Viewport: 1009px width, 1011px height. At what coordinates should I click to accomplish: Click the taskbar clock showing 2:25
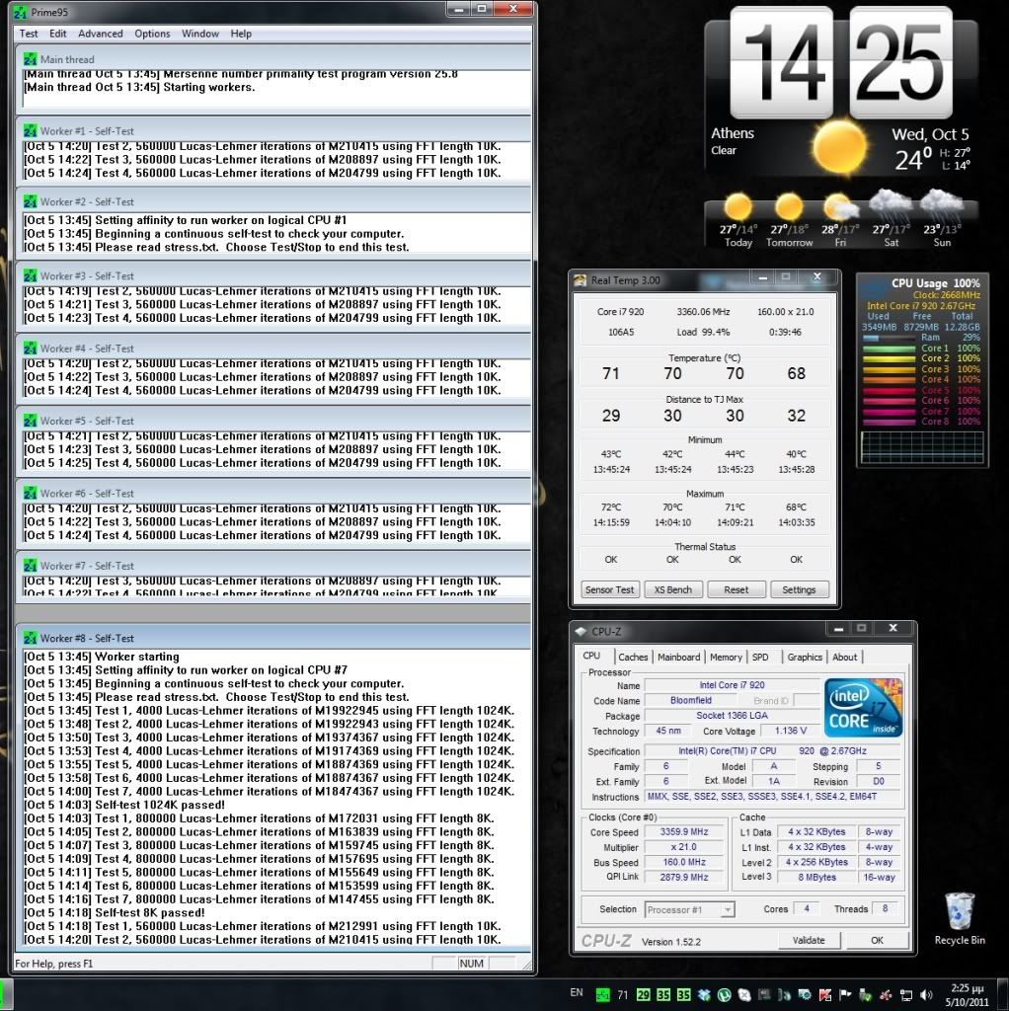pyautogui.click(x=968, y=995)
